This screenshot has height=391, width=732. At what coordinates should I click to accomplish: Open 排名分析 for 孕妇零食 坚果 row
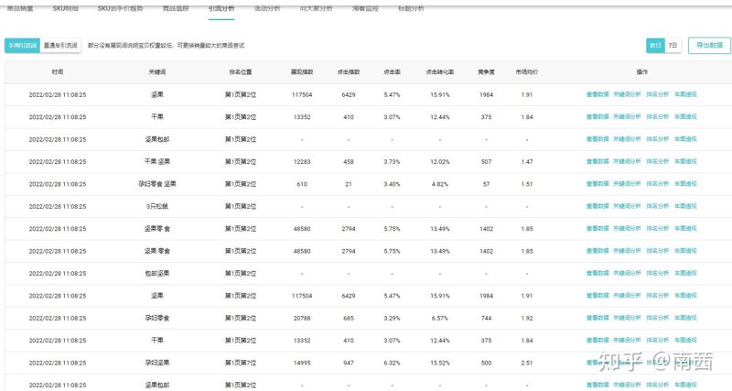[657, 183]
